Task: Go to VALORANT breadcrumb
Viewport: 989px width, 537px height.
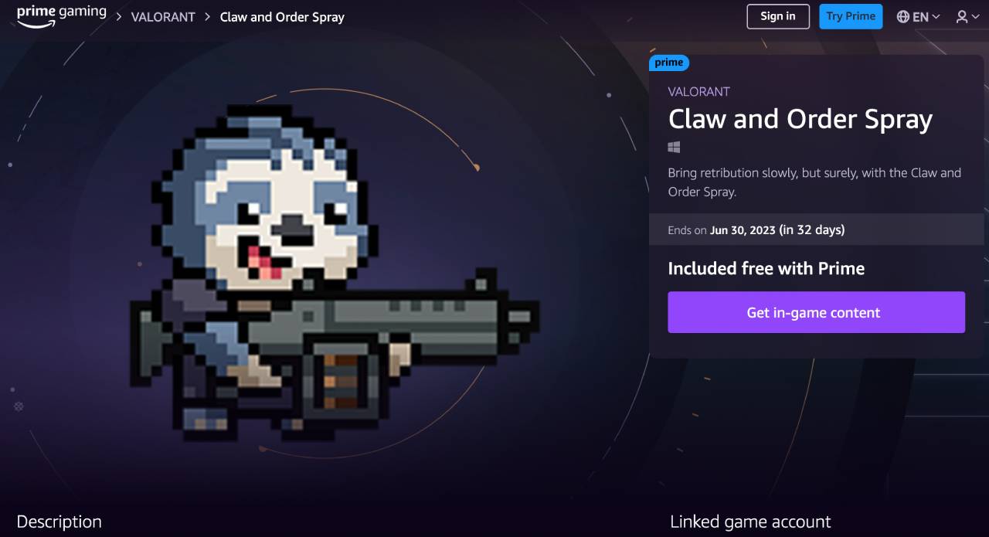Action: coord(163,16)
